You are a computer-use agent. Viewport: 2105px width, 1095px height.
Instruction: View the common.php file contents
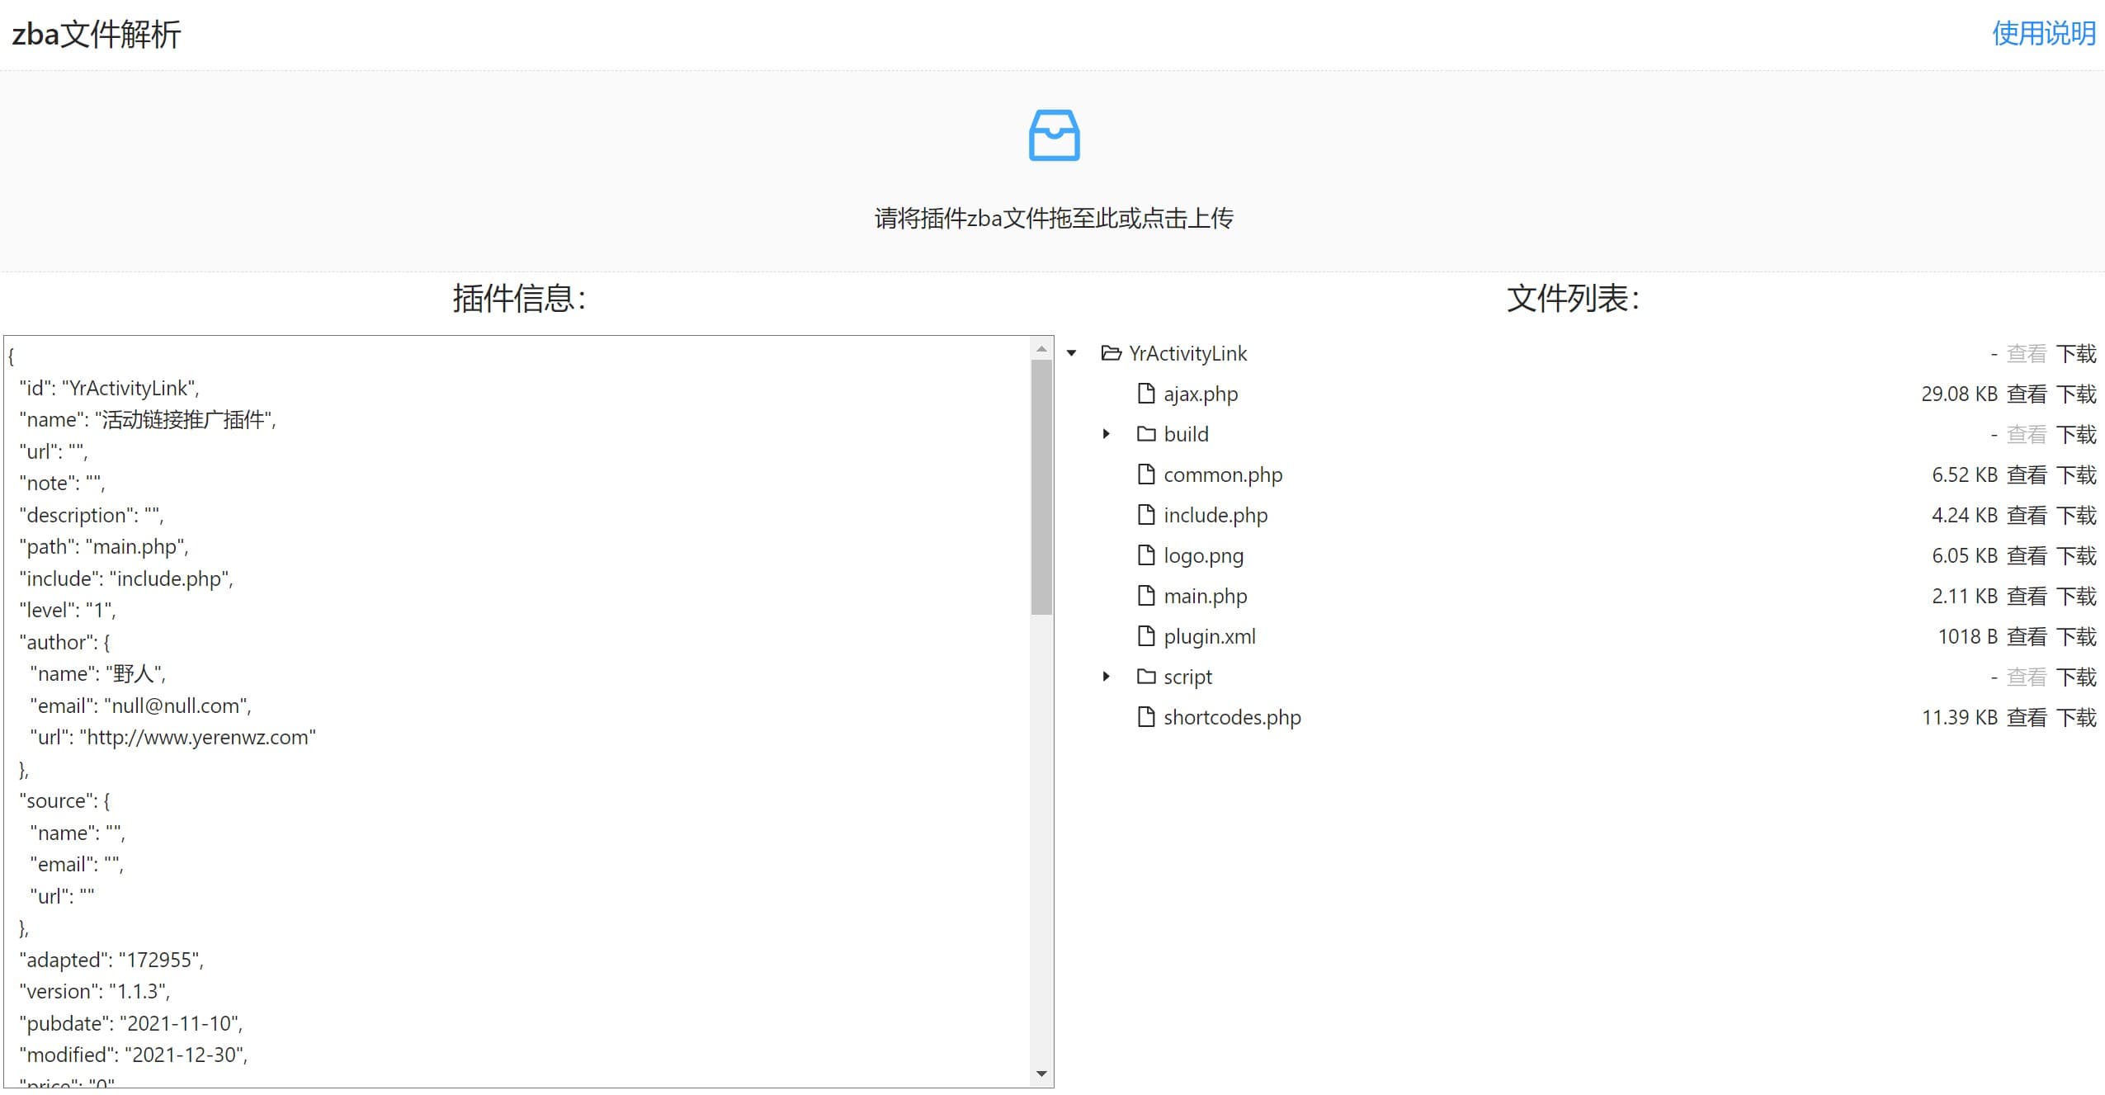(x=2027, y=475)
